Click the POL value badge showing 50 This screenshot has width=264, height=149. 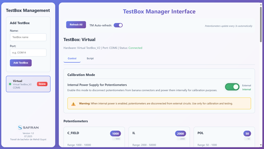pyautogui.click(x=247, y=134)
